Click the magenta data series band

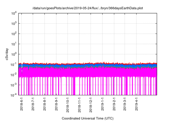88,72
